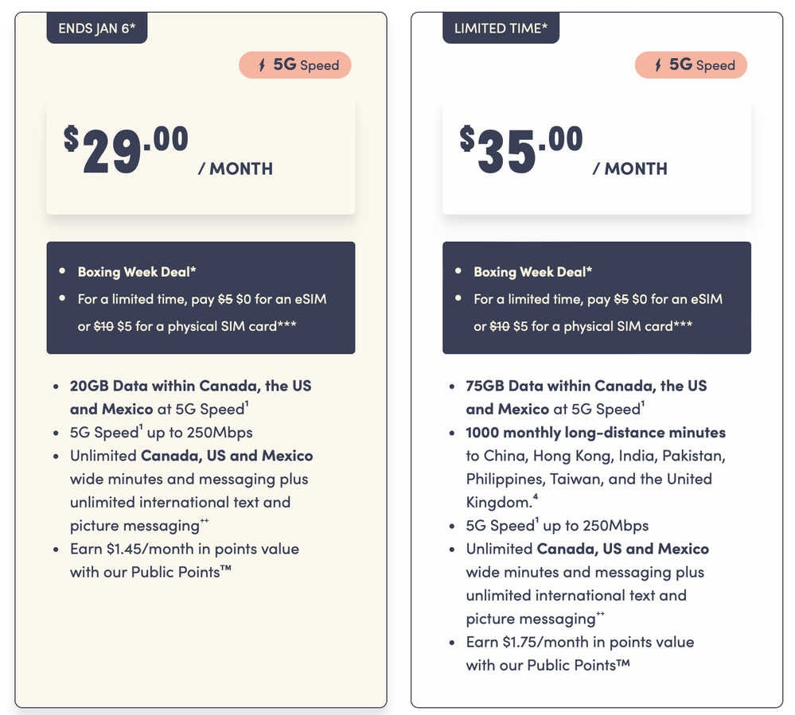Select the 5G Speed badge on the $35 plan
The height and width of the screenshot is (715, 795).
tap(691, 65)
